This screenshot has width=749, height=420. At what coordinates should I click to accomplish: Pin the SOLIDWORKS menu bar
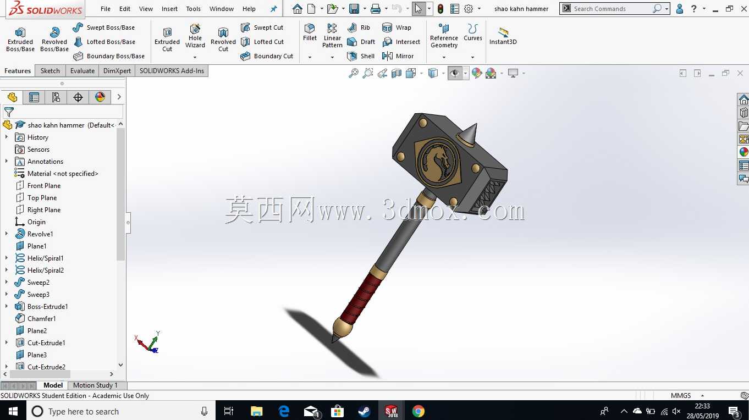[274, 9]
